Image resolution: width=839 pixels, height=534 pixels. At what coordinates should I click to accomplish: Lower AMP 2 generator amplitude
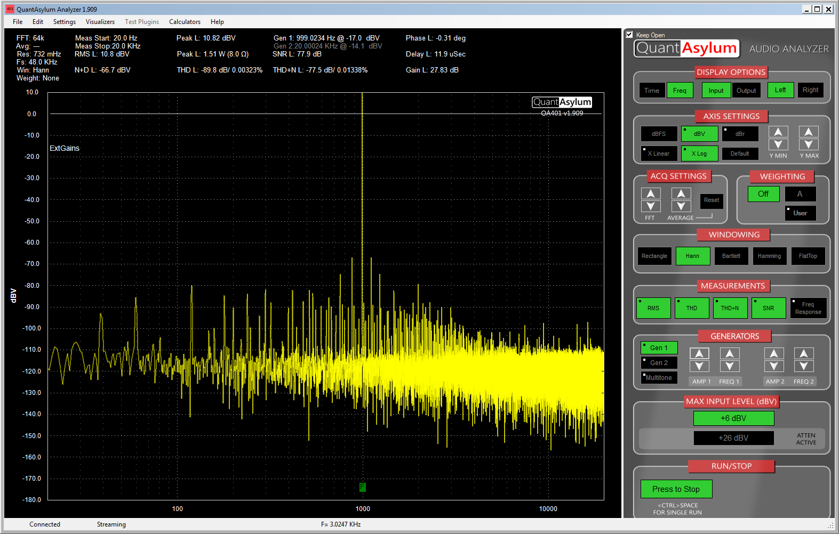point(774,366)
